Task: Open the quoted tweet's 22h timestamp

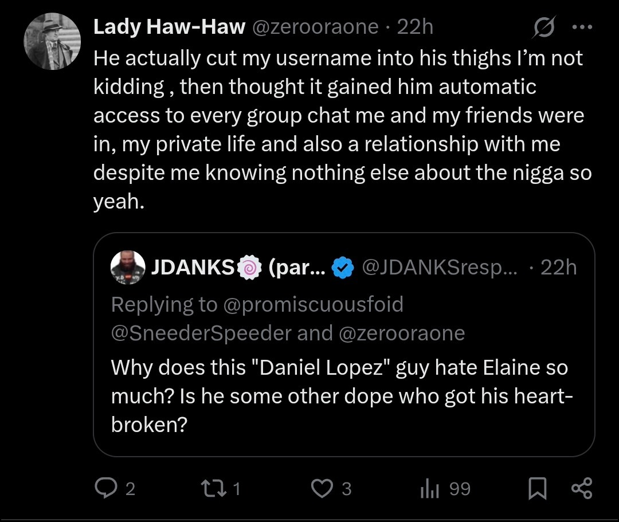Action: click(x=559, y=267)
